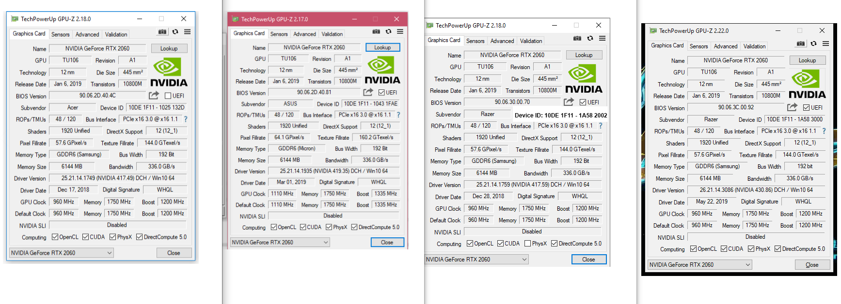Image resolution: width=841 pixels, height=304 pixels.
Task: Click Lookup button in Razer 2.18.0 window
Action: (x=584, y=55)
